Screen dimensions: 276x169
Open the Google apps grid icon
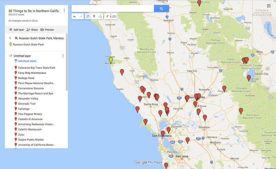click(269, 6)
